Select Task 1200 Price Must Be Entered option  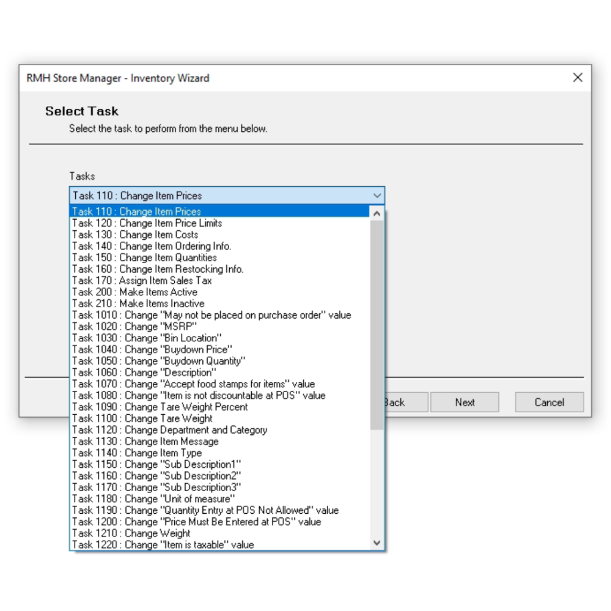pyautogui.click(x=220, y=522)
